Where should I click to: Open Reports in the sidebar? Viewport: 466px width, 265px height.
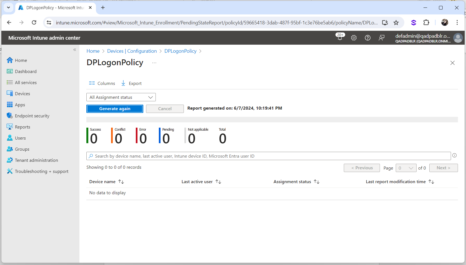(18, 127)
